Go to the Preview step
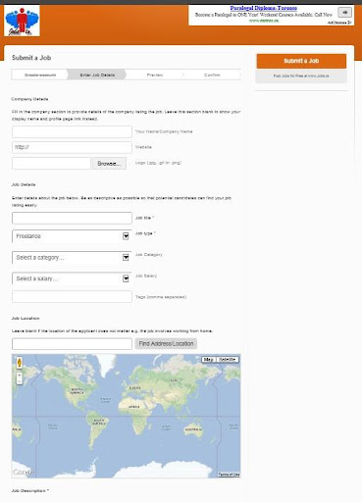Screen dimensions: 362x502 pos(154,75)
